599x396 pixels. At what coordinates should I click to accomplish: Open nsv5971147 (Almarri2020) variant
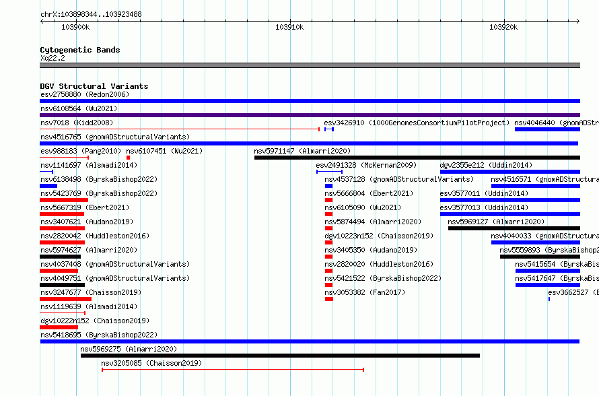302,151
